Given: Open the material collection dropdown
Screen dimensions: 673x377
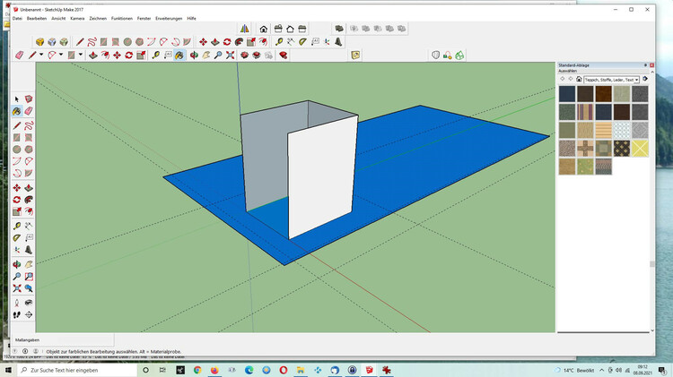Looking at the screenshot, I should click(x=636, y=80).
